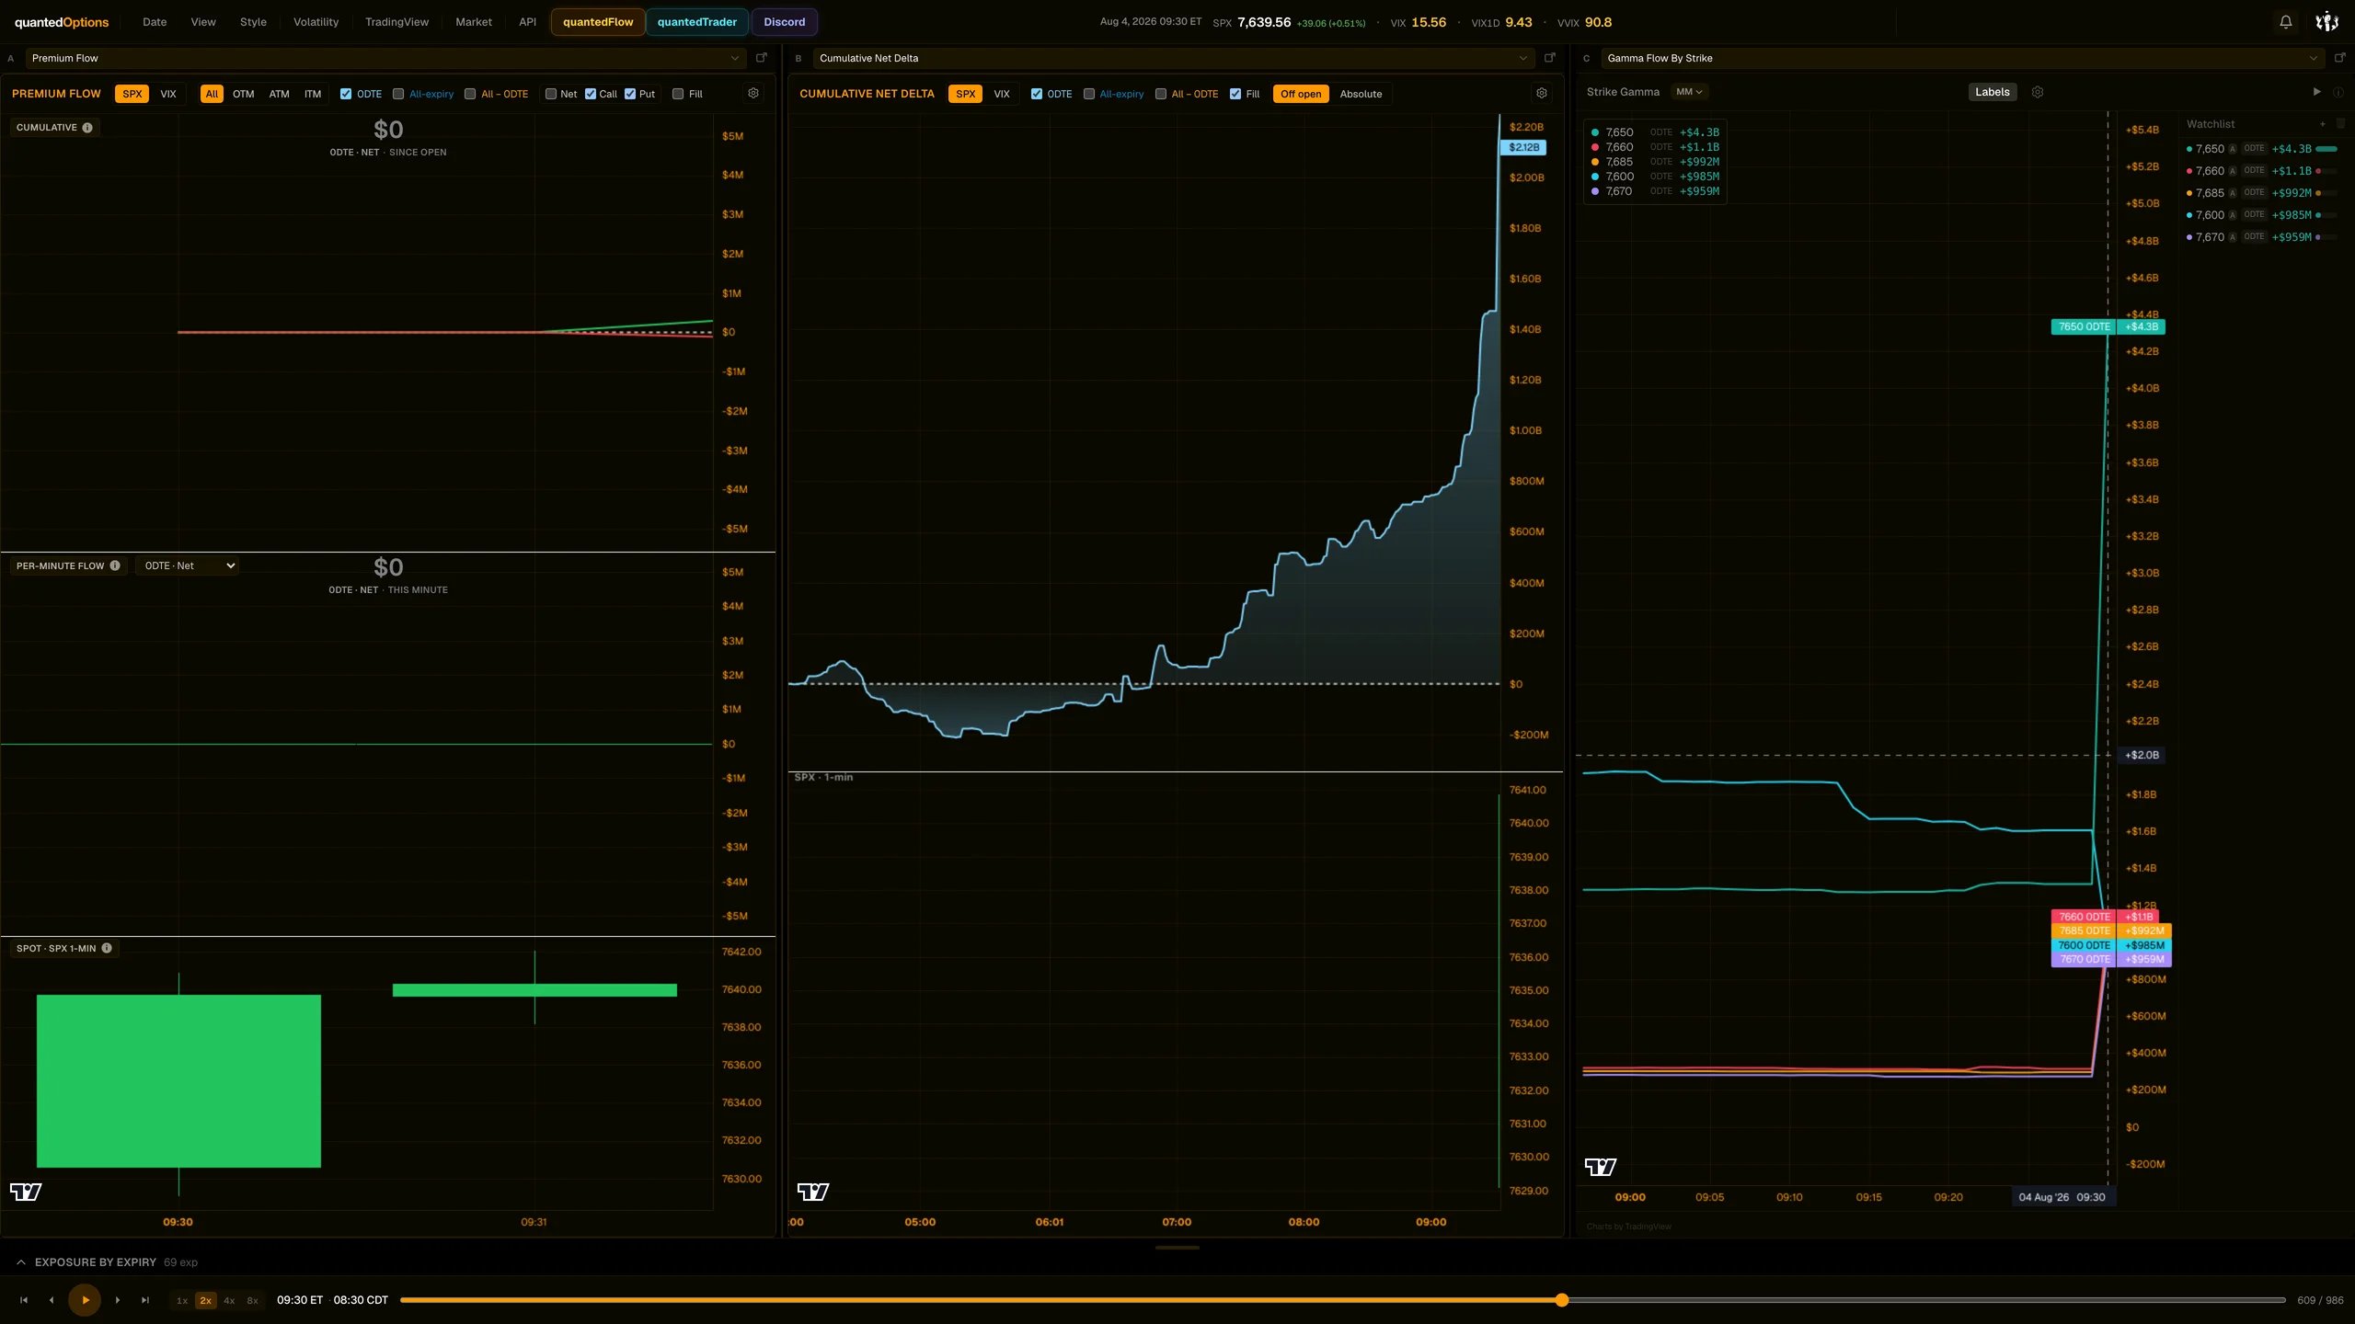Open the Style menu
The image size is (2355, 1324).
(x=253, y=22)
